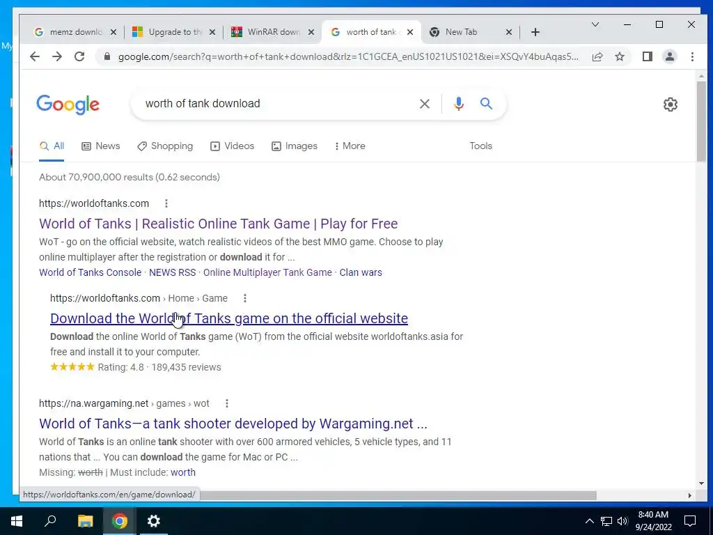Require the word worth in results
The image size is (713, 535).
coord(183,472)
